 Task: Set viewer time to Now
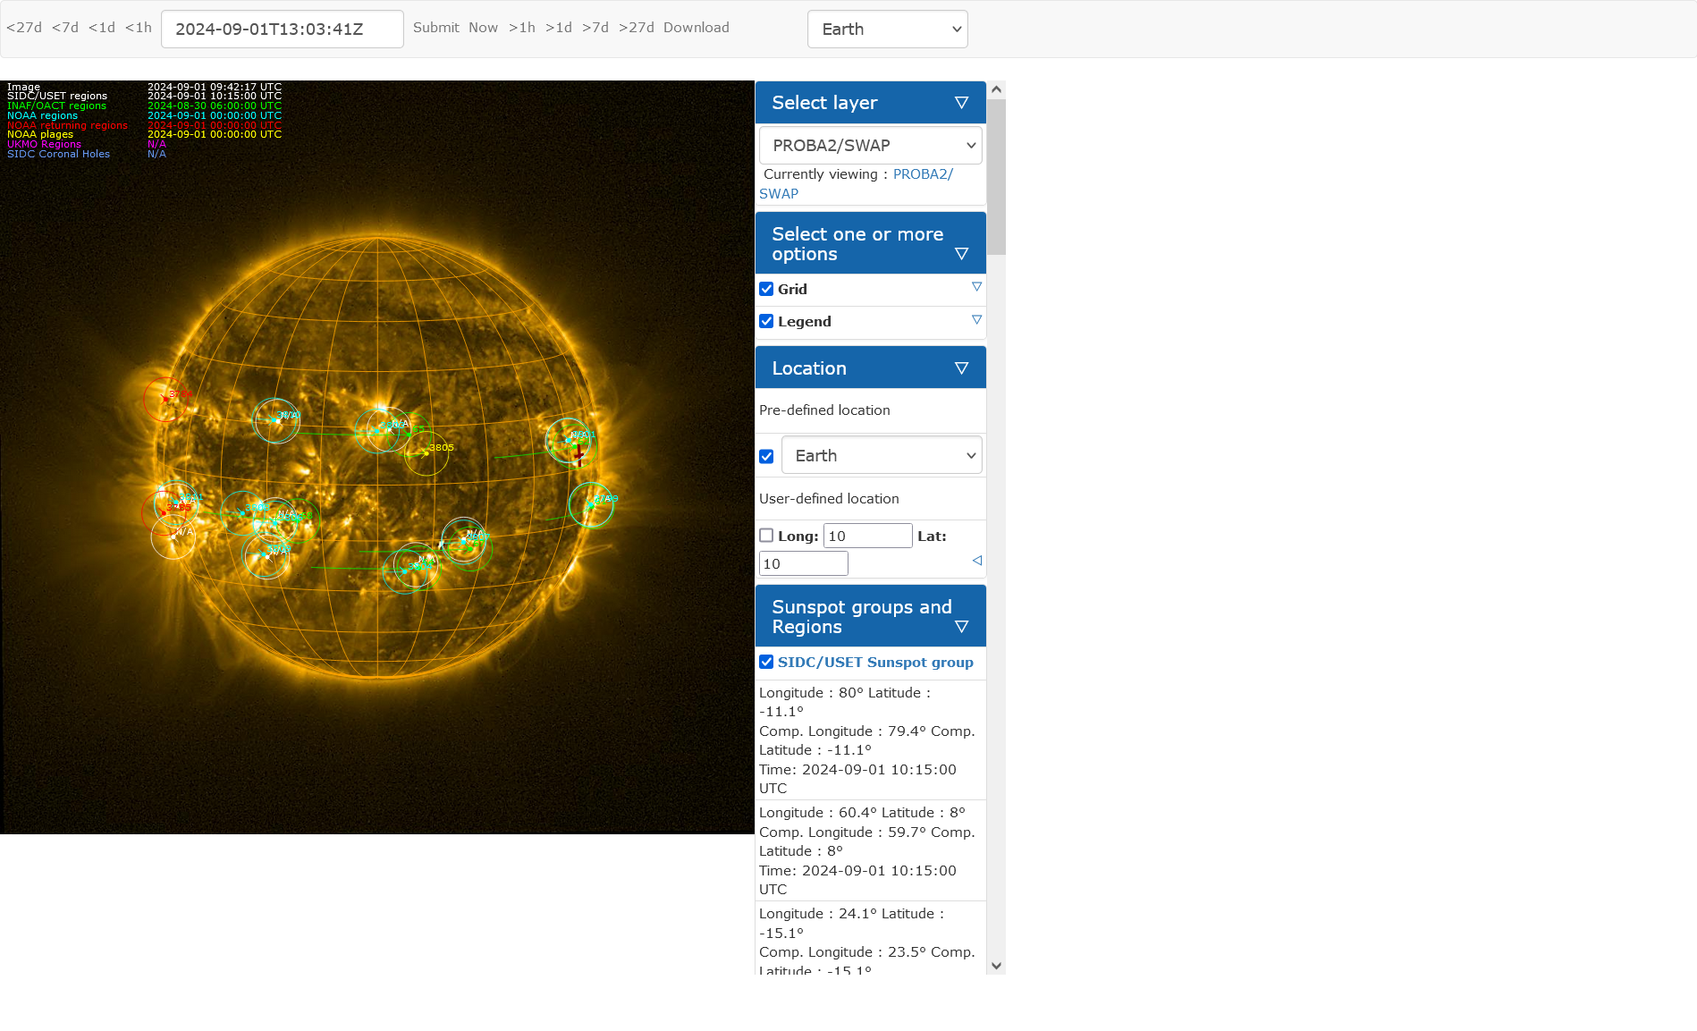click(x=483, y=28)
